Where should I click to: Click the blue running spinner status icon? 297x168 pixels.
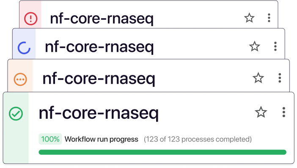(x=24, y=48)
